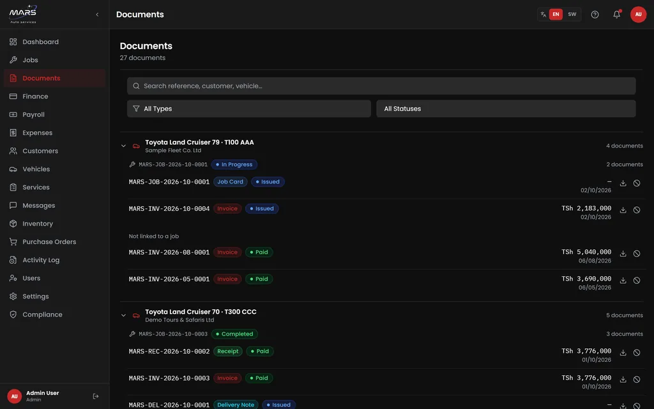Screen dimensions: 654x409
Task: Switch language to SW
Action: [572, 14]
